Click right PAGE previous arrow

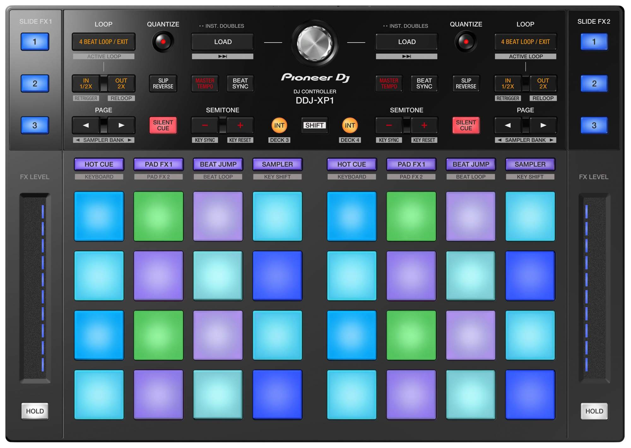(x=508, y=125)
